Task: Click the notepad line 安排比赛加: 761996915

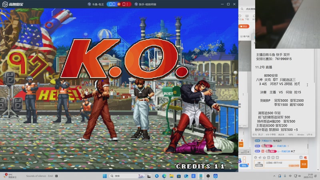Action: tap(274, 59)
